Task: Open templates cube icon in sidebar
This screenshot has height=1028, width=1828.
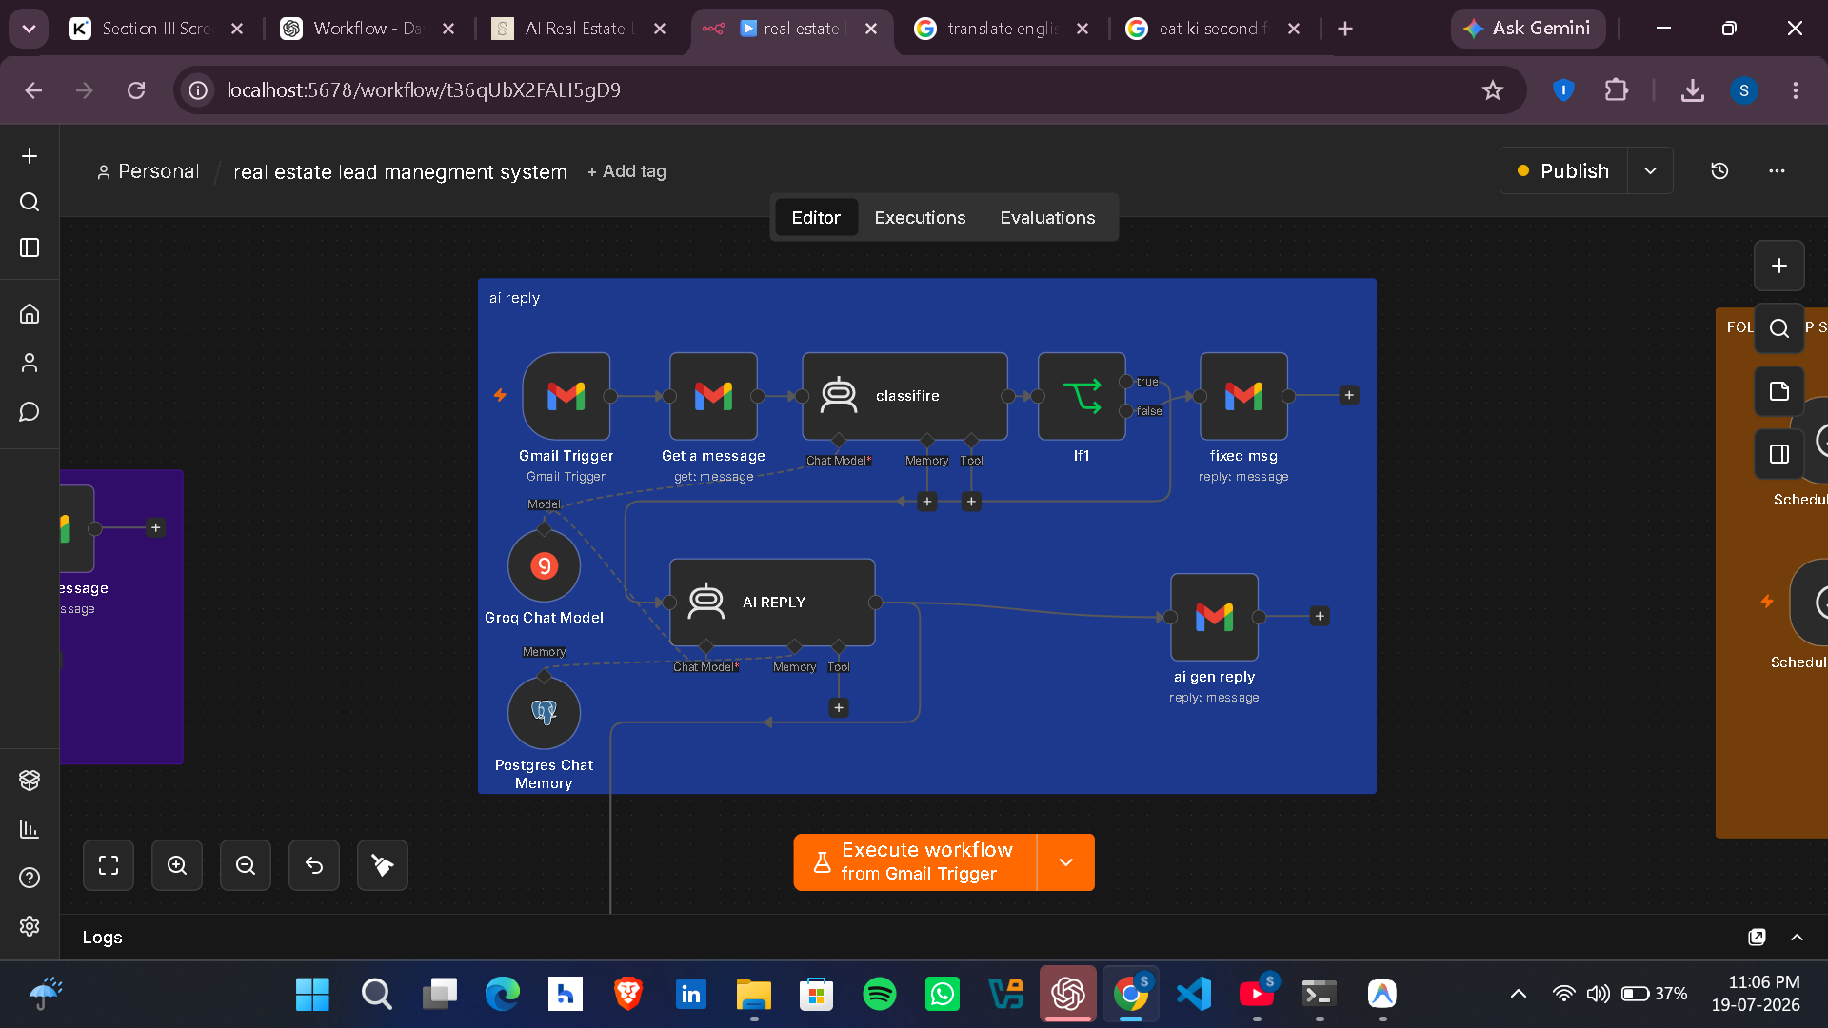Action: pos(30,781)
